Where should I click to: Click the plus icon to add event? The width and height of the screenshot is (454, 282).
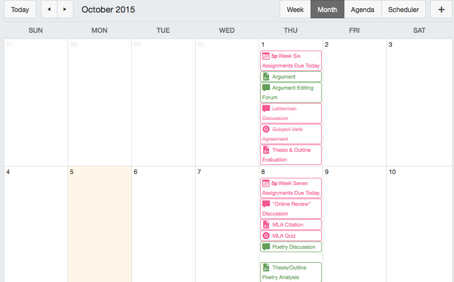[x=441, y=10]
